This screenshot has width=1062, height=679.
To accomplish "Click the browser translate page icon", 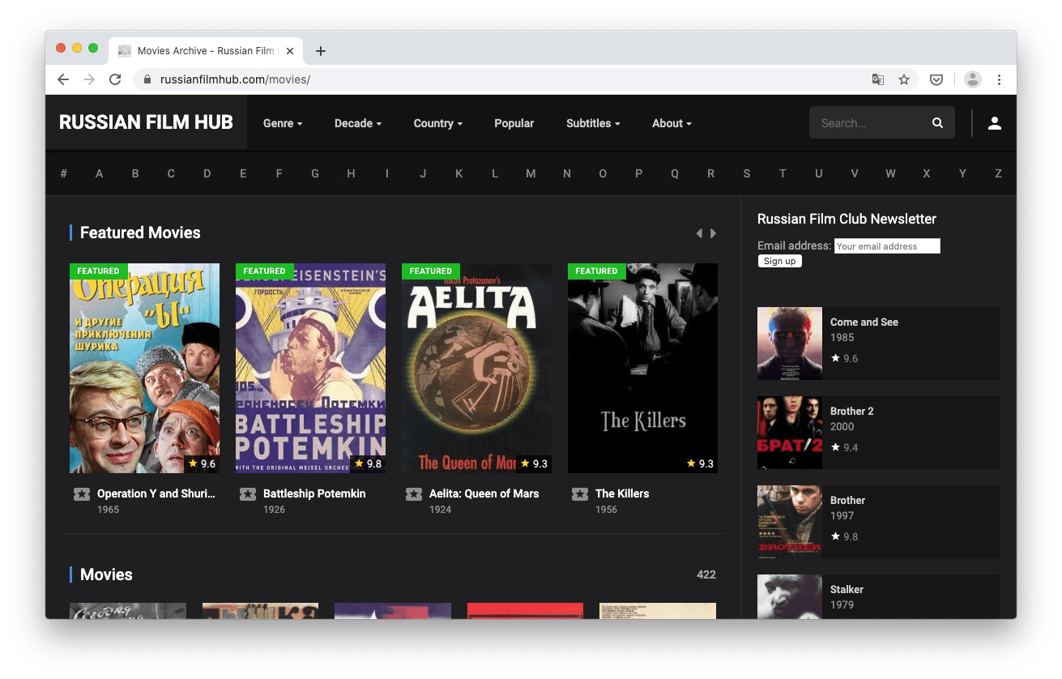I will pyautogui.click(x=877, y=79).
